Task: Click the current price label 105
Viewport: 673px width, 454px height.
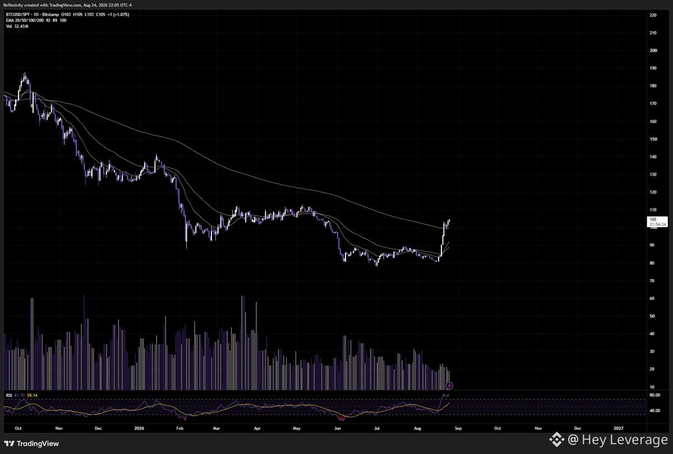Action: [x=657, y=221]
